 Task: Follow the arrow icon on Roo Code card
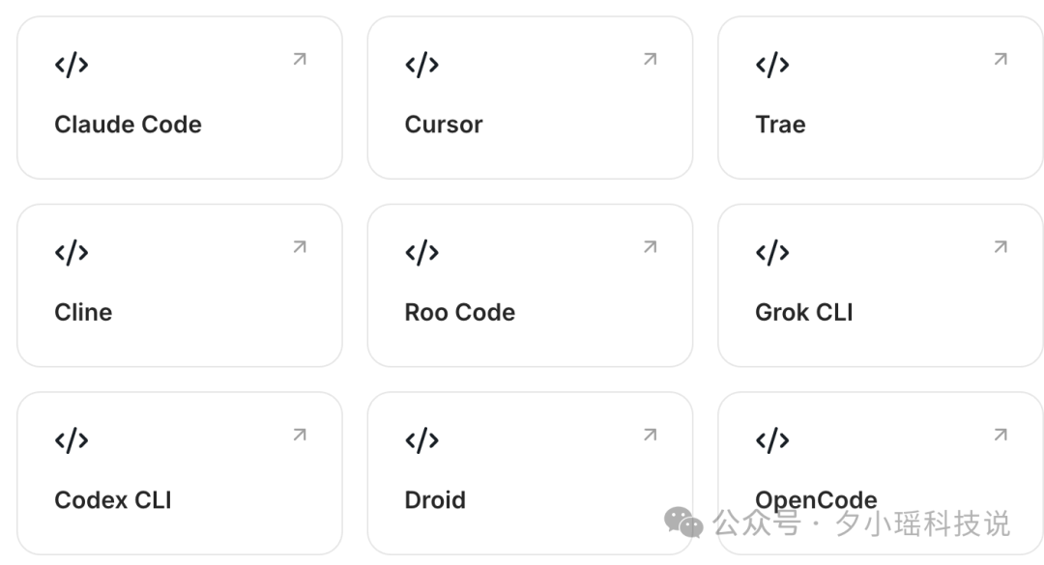pyautogui.click(x=651, y=247)
